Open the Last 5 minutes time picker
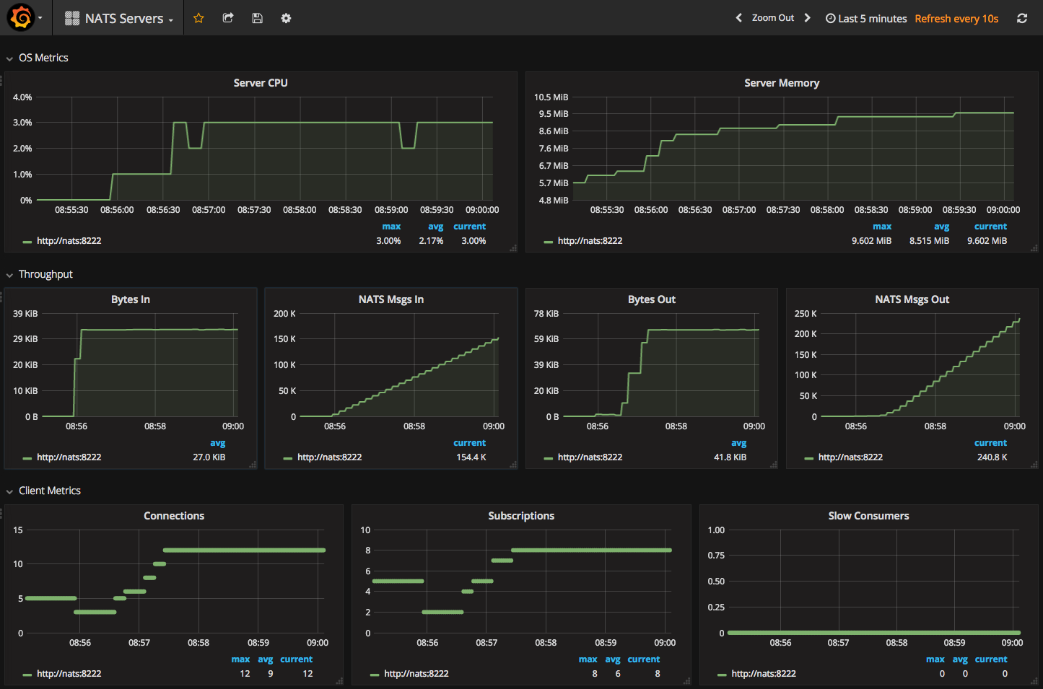 pyautogui.click(x=866, y=19)
